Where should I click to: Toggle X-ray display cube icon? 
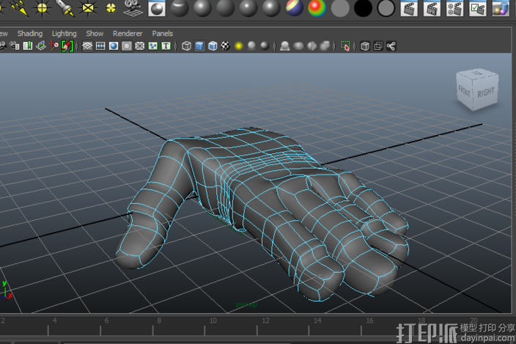tap(365, 46)
